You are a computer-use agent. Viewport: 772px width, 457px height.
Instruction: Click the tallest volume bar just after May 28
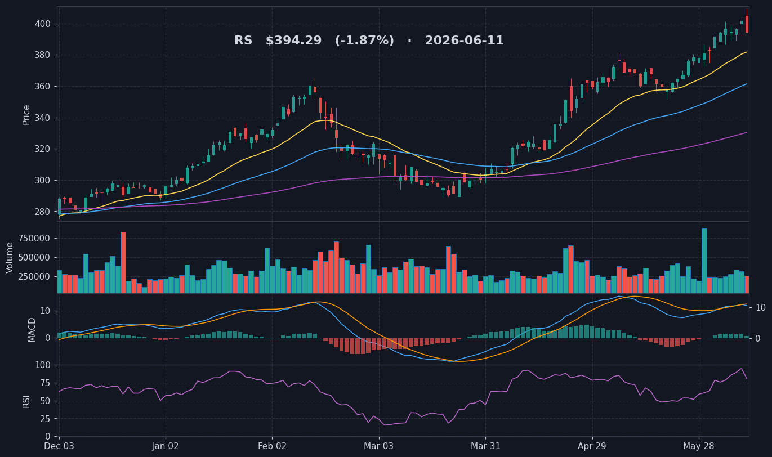pyautogui.click(x=704, y=261)
